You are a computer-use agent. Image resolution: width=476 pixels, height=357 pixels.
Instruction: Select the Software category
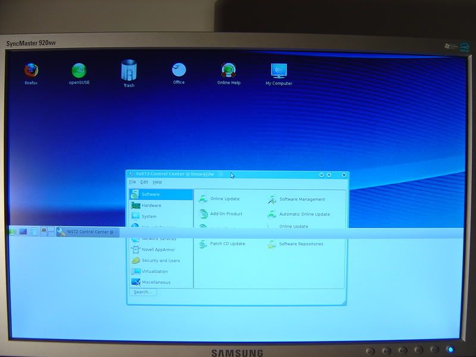point(161,195)
